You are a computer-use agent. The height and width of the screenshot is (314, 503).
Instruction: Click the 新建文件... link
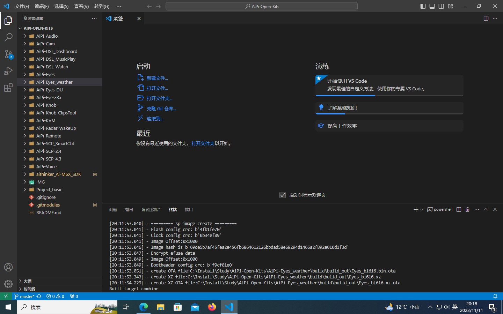[157, 78]
